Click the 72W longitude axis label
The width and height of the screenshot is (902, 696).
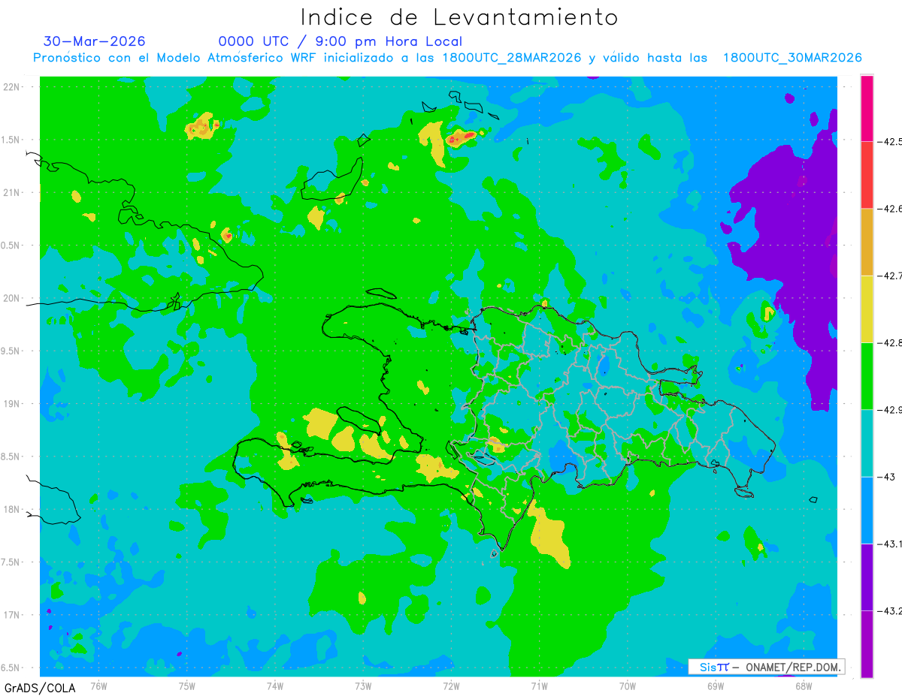point(451,685)
